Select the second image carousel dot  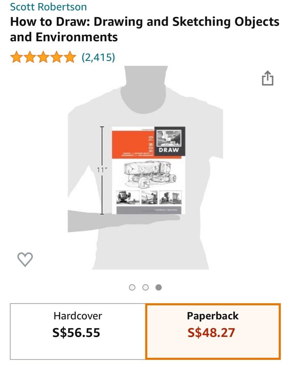(x=145, y=287)
